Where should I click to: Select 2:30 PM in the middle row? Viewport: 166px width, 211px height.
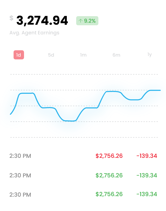(x=20, y=176)
